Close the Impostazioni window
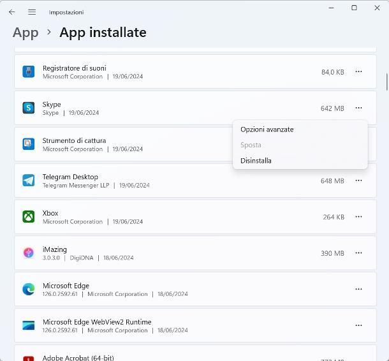389x361 pixels. coord(377,8)
